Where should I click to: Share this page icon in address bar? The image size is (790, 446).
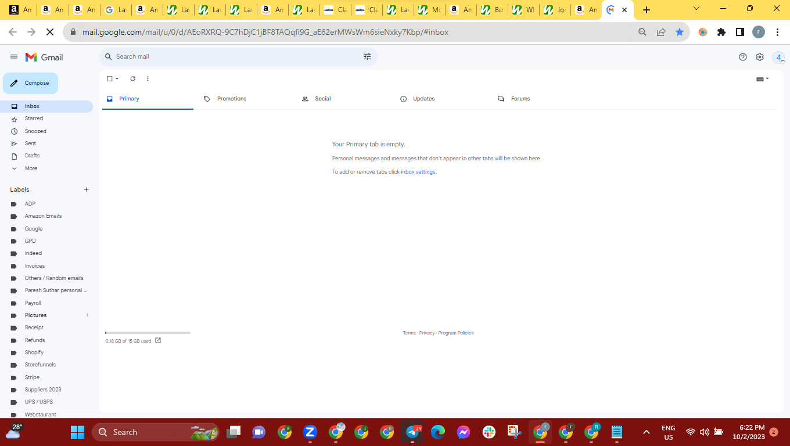coord(661,32)
